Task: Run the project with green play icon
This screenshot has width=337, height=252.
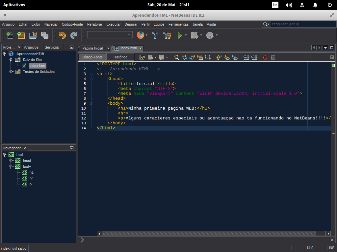Action: [x=180, y=35]
